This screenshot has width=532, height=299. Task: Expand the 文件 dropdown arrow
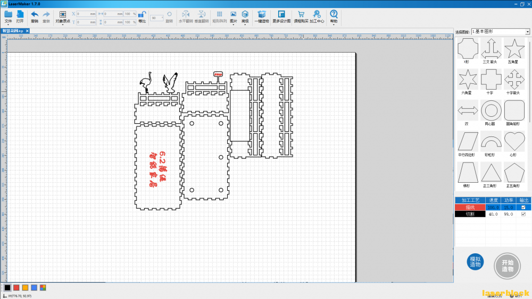click(8, 24)
